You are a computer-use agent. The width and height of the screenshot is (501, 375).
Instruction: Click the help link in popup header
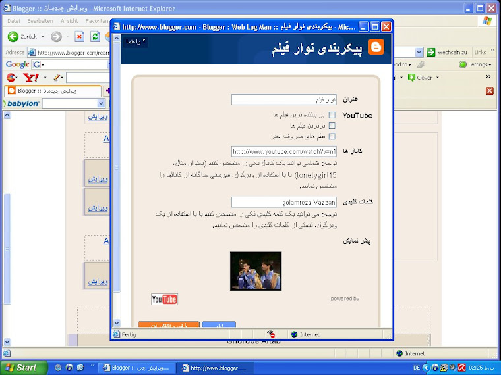tap(136, 41)
